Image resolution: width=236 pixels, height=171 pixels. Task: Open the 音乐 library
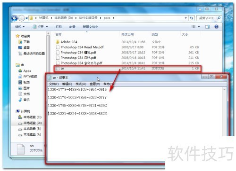(x=24, y=100)
